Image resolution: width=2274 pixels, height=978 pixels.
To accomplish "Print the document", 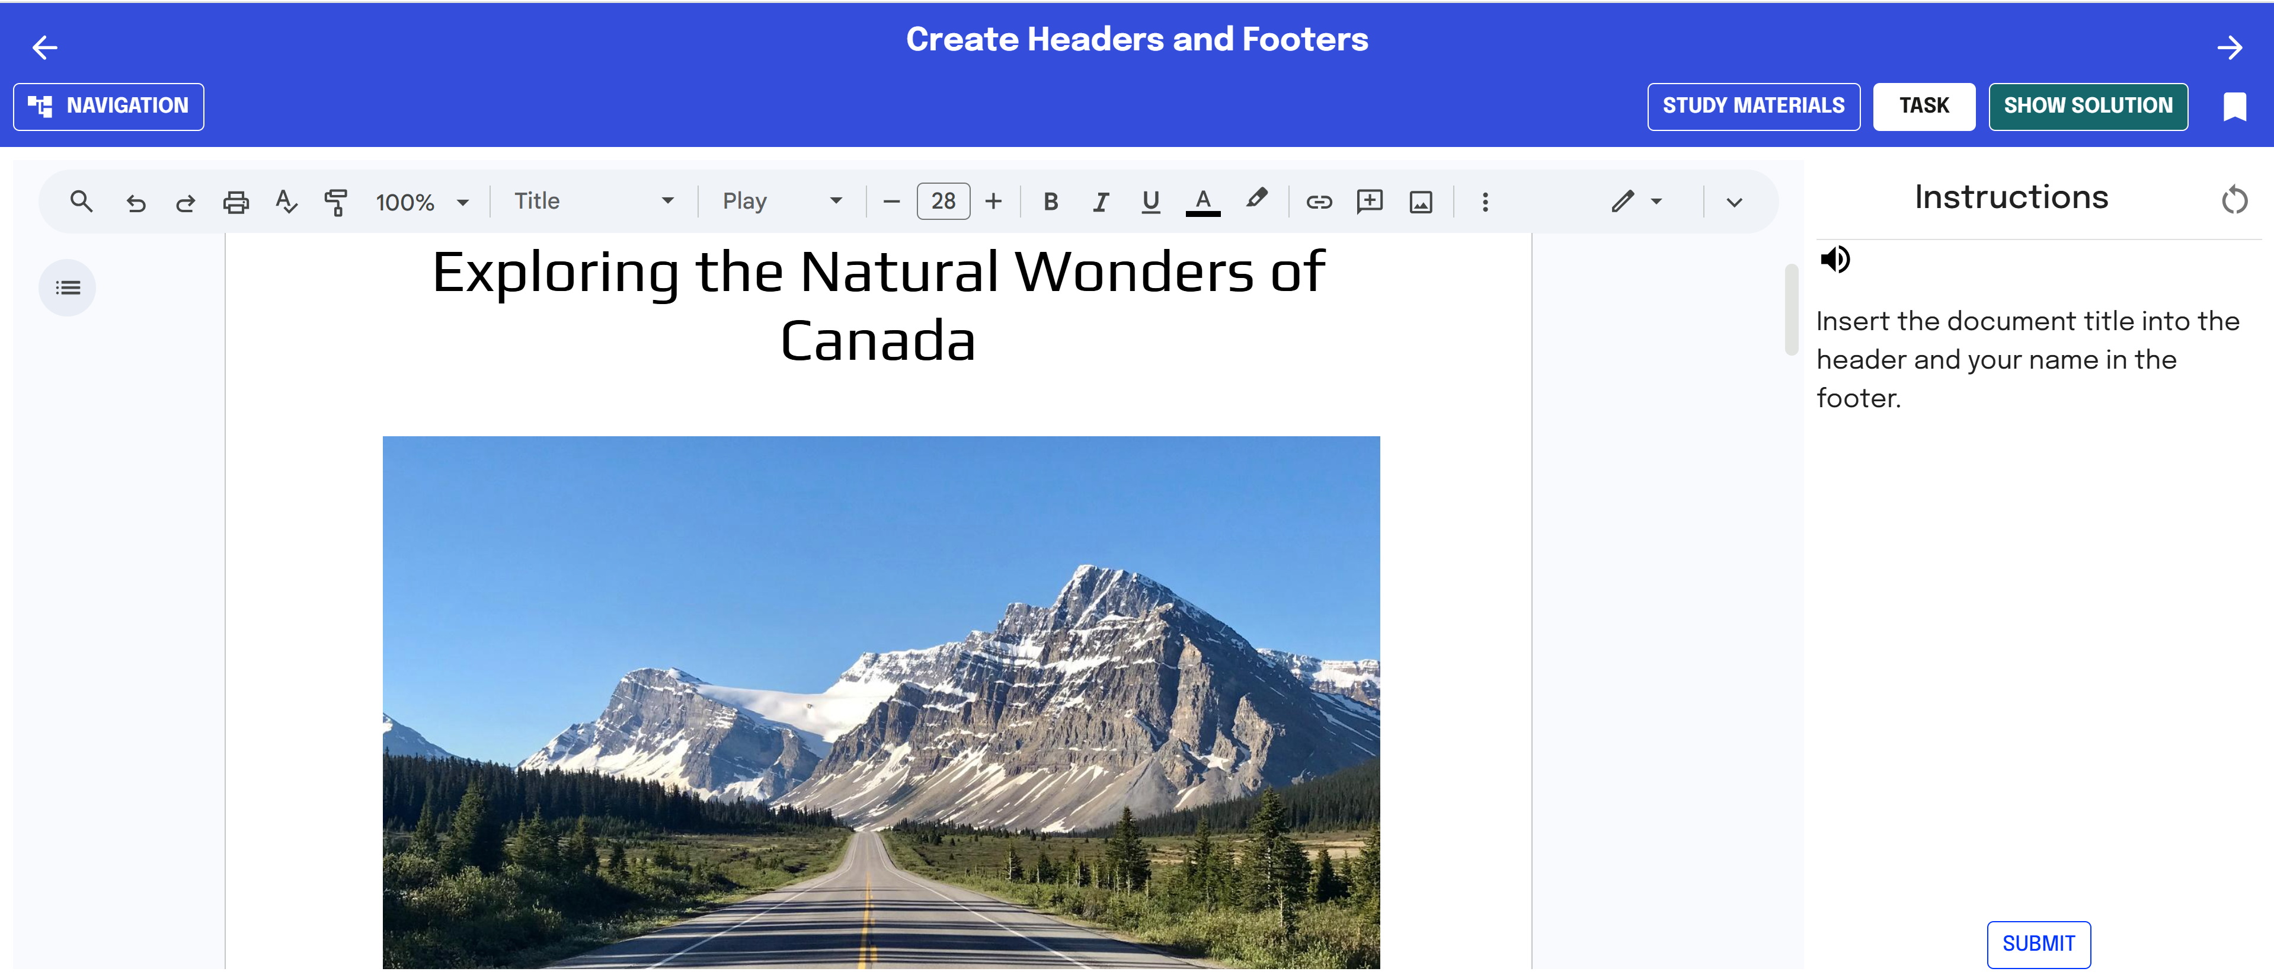I will pos(236,203).
